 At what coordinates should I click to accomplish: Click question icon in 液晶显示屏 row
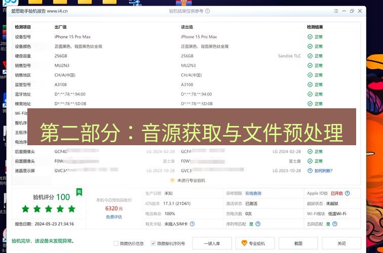tap(310, 171)
